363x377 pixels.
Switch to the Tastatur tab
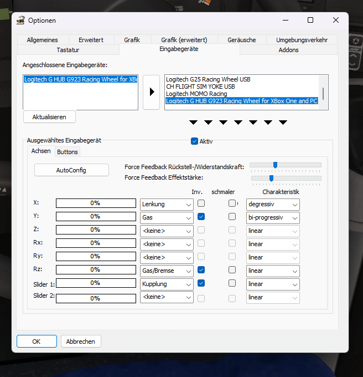(x=72, y=50)
